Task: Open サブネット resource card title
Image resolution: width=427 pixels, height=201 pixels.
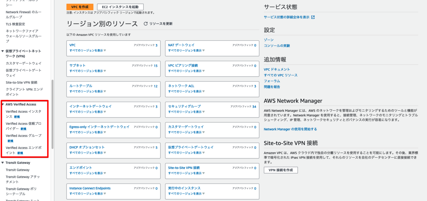Action: pyautogui.click(x=77, y=65)
